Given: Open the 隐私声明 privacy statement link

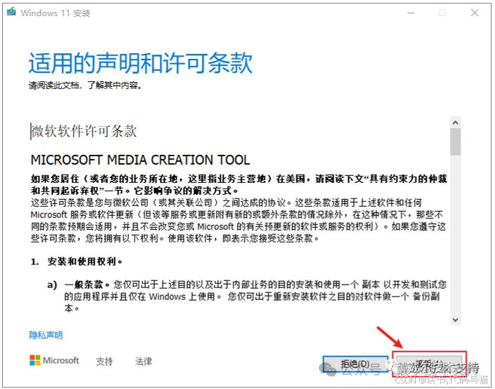Looking at the screenshot, I should tap(46, 335).
